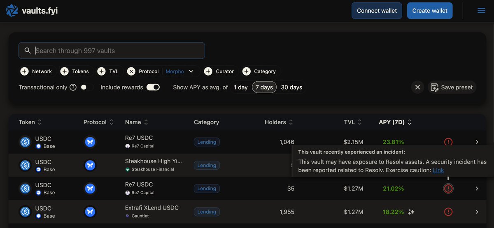Click the Transactional only help icon
Image resolution: width=494 pixels, height=228 pixels.
[x=73, y=87]
